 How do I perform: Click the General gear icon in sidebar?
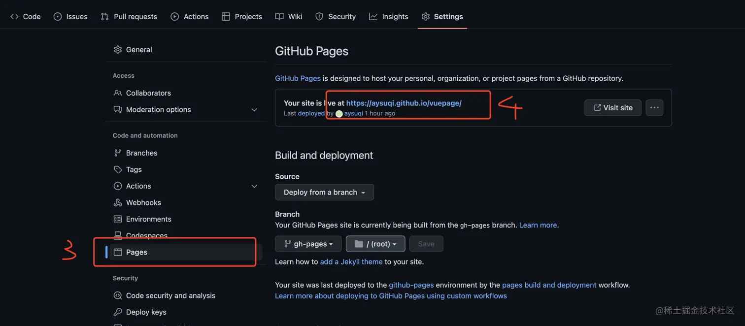point(118,50)
